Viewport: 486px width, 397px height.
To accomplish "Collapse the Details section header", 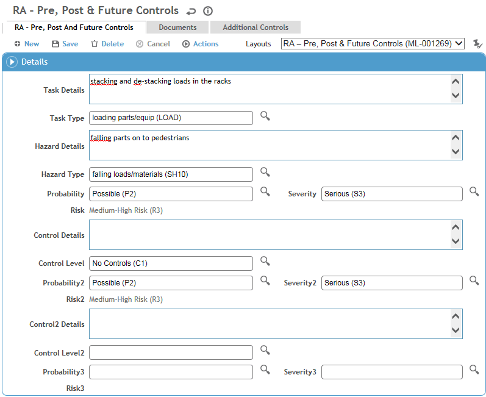I will 12,62.
